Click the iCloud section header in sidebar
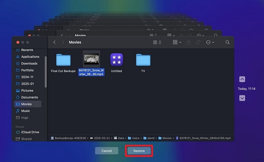Viewport: 264px width, 162px height. tap(20, 127)
